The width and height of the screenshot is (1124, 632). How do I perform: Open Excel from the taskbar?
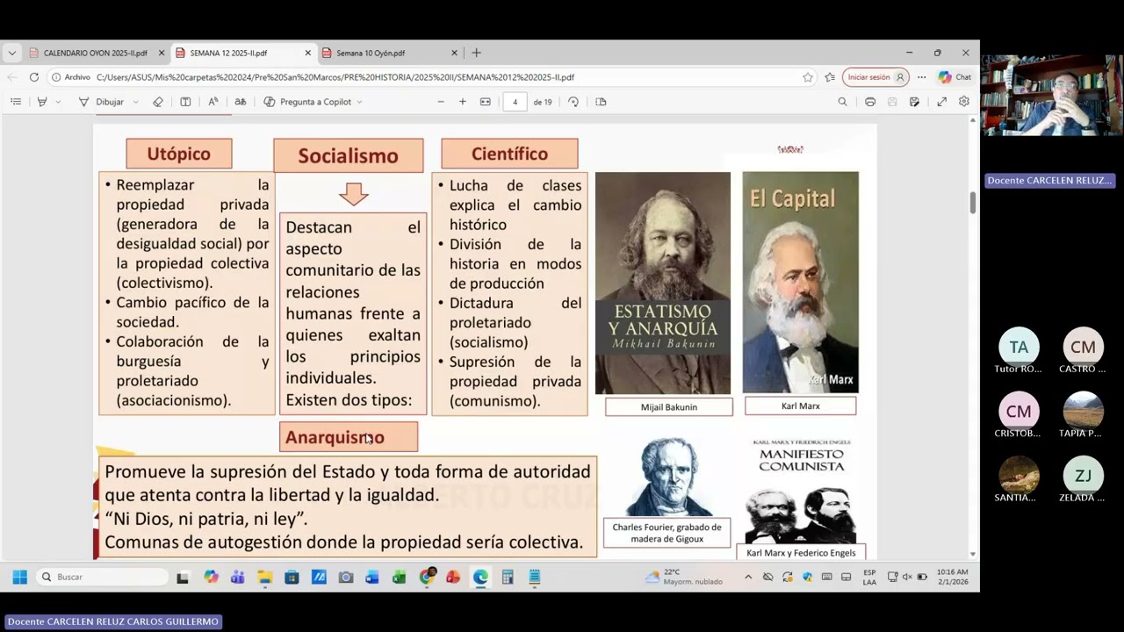pyautogui.click(x=400, y=577)
